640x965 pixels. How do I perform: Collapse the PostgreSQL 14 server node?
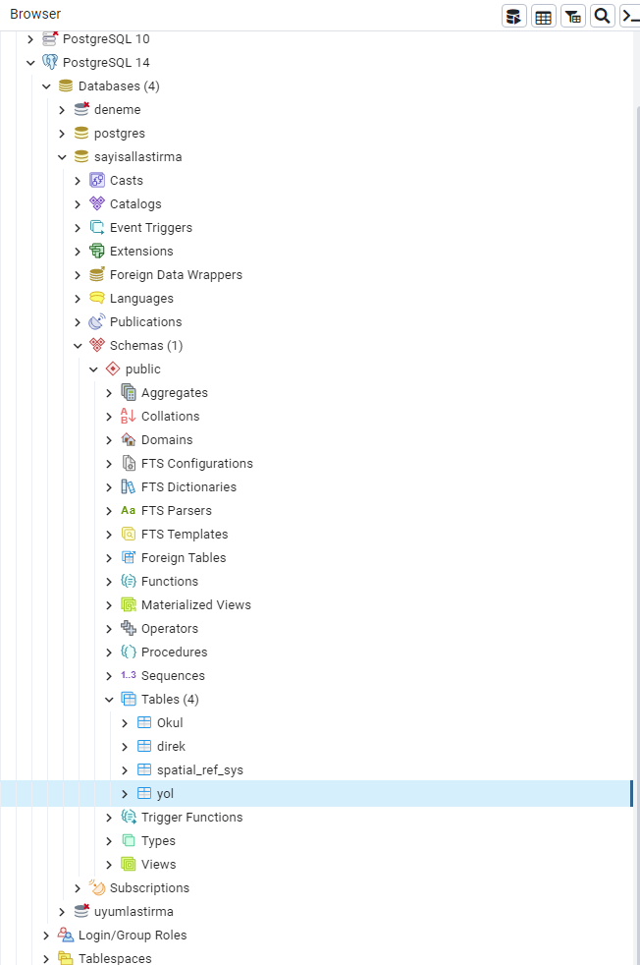(x=30, y=63)
